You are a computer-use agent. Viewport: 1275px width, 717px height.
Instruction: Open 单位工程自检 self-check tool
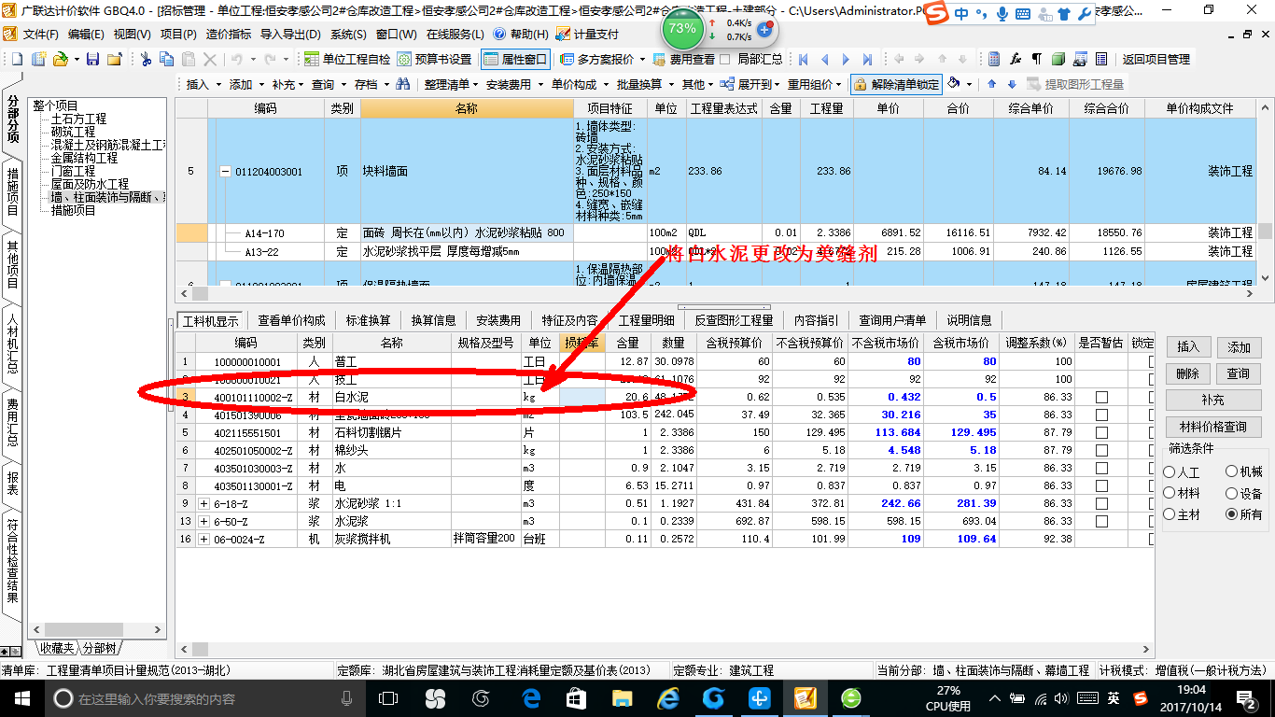(347, 59)
